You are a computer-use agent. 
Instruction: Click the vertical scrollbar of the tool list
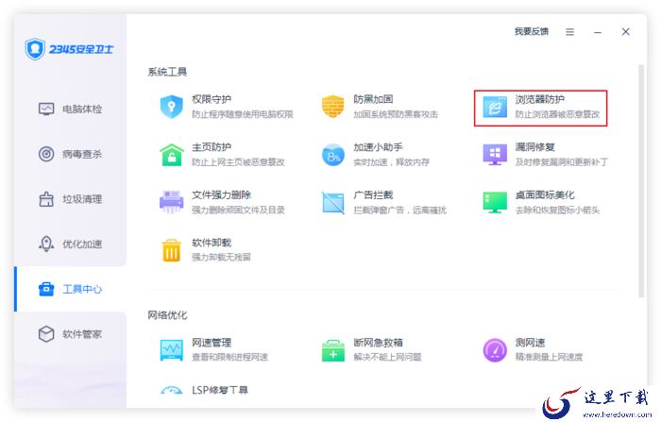[x=641, y=181]
